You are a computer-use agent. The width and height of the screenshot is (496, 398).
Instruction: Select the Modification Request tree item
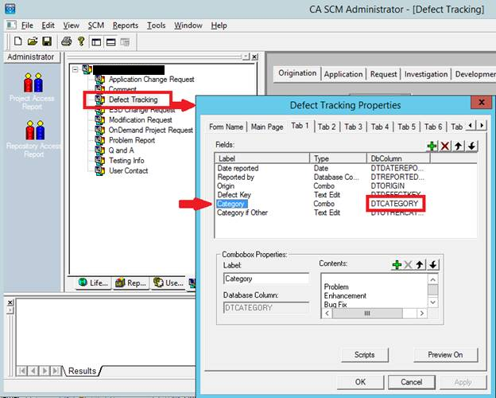(x=141, y=119)
